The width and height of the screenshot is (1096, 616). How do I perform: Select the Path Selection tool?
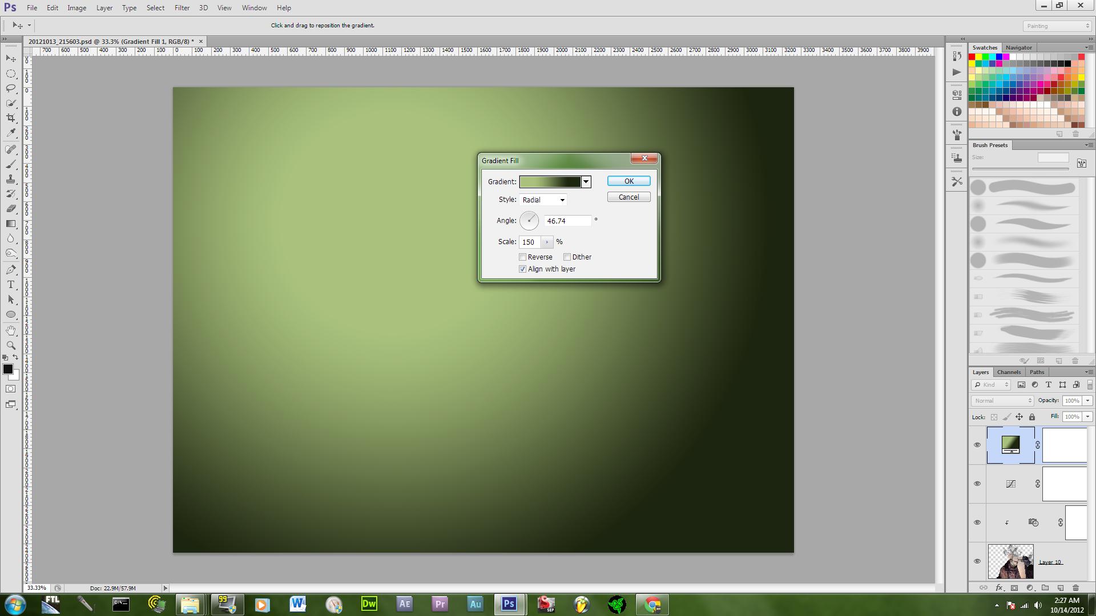click(x=11, y=299)
